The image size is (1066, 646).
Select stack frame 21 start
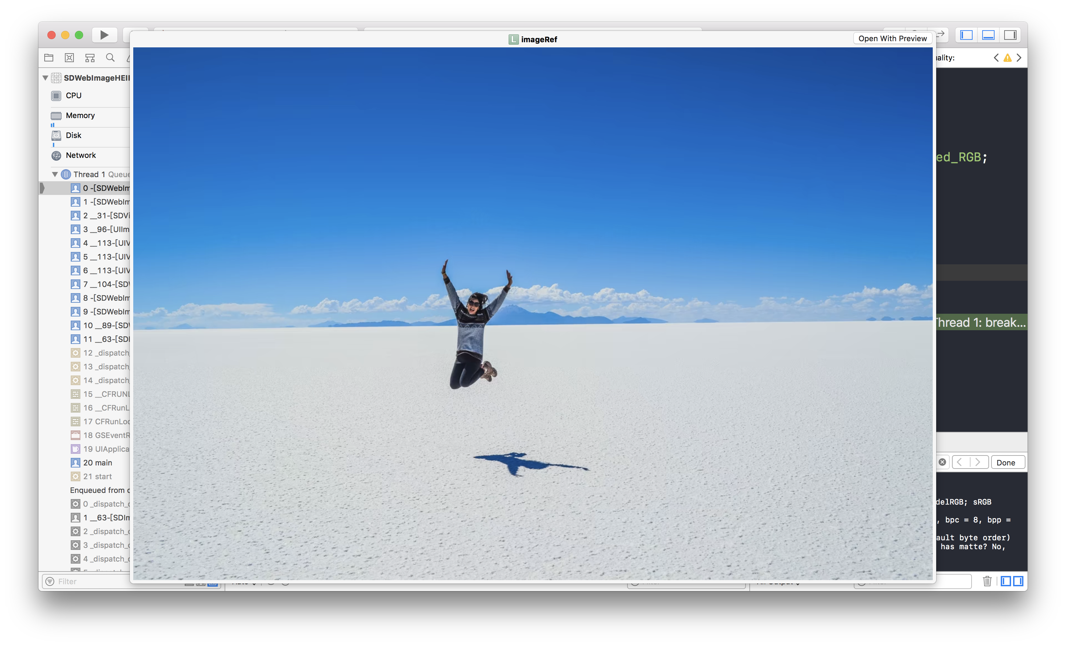(84, 476)
